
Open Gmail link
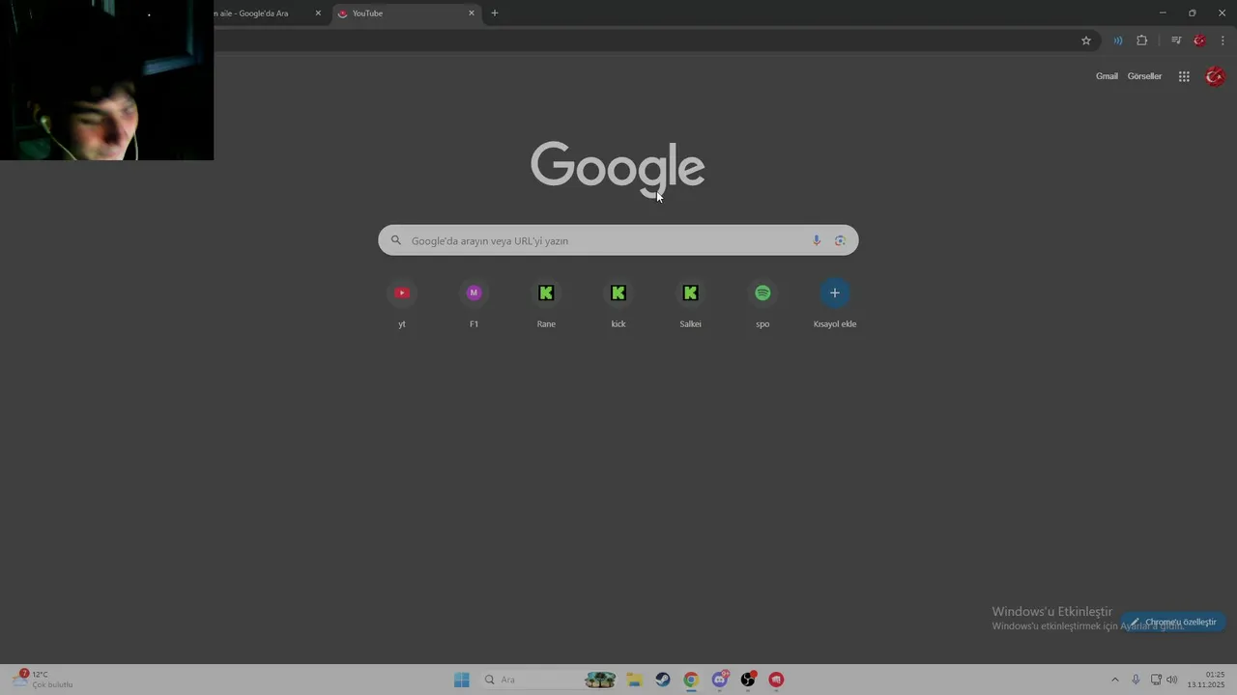click(x=1107, y=76)
